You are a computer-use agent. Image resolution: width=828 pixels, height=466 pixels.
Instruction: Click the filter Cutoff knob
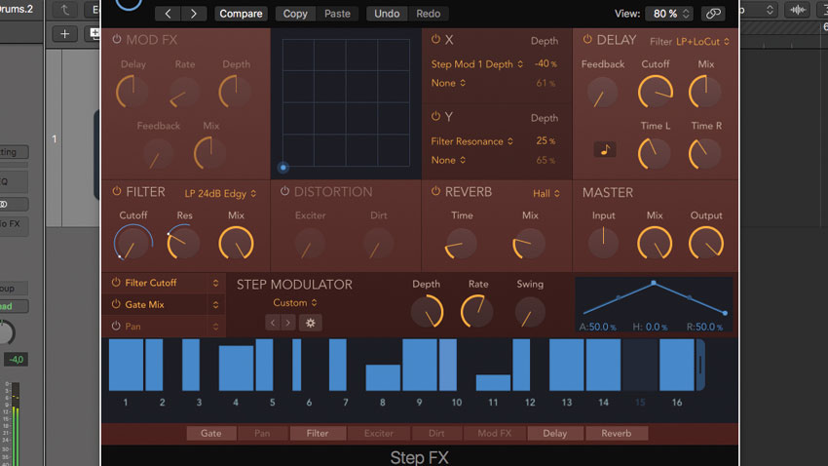pos(133,243)
